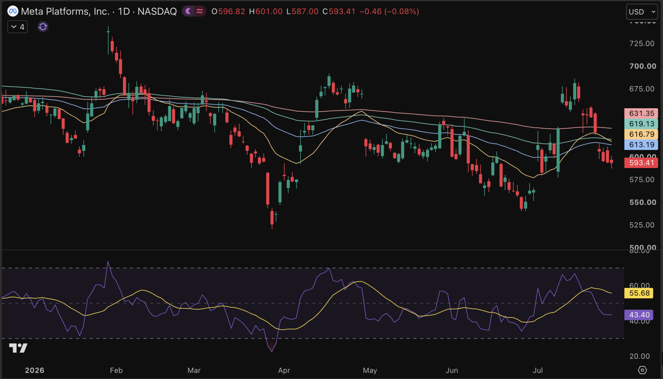Click the Meta Platforms, Inc. symbol title
Viewport: 663px width, 379px height.
(x=65, y=11)
